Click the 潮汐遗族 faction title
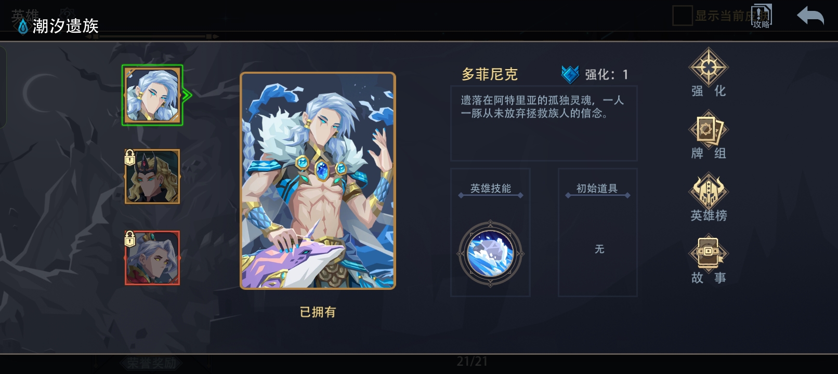Screen dimensions: 838x374 (66, 26)
